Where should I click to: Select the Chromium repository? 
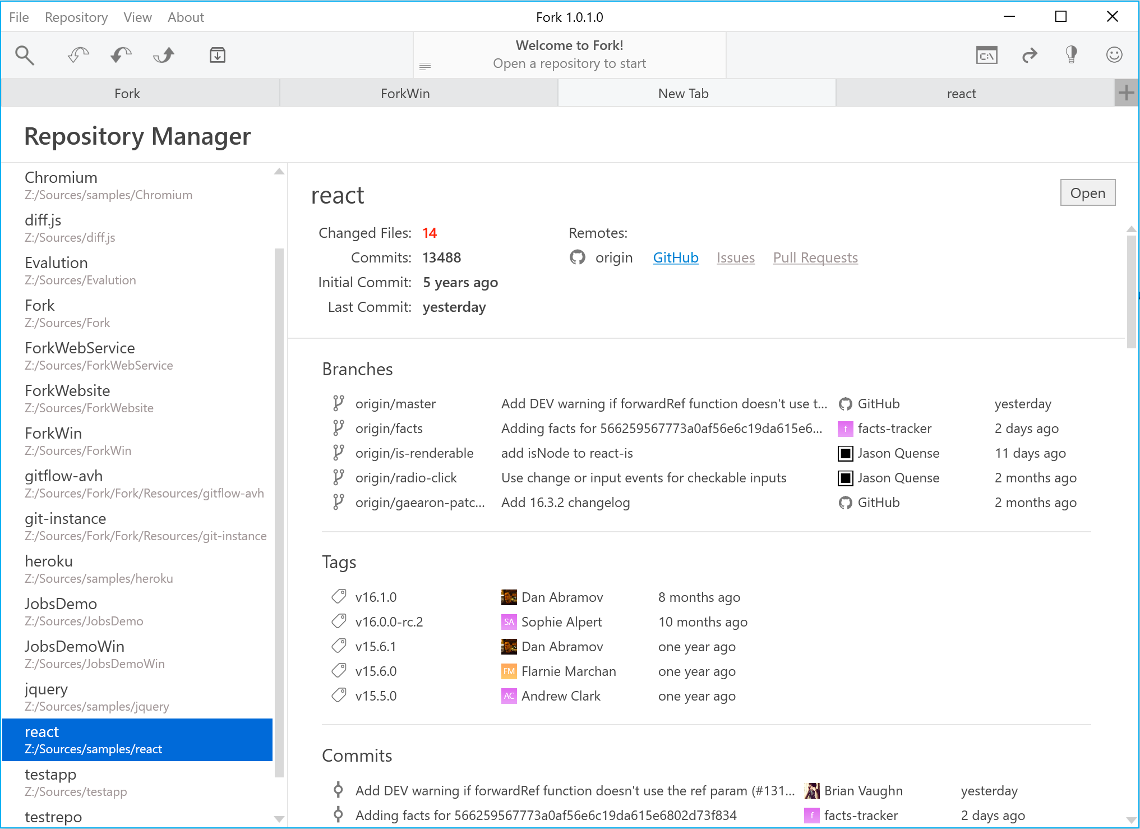click(x=137, y=185)
